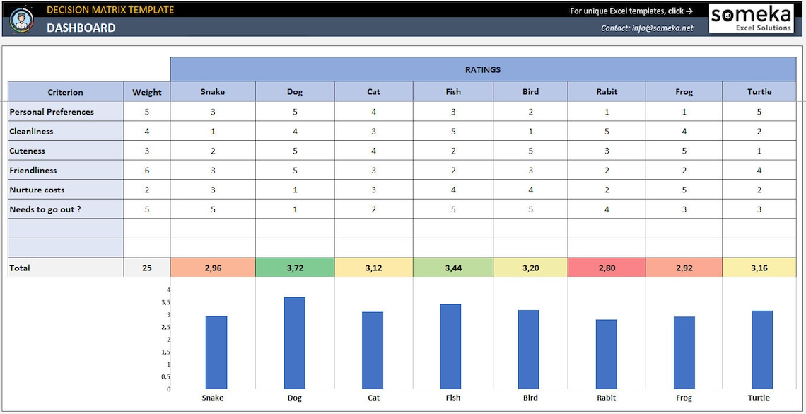The height and width of the screenshot is (414, 806).
Task: Click the green Dog total score 3,72
Action: point(294,268)
